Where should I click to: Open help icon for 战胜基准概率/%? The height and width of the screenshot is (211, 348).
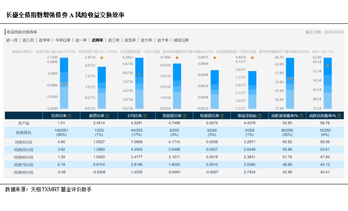[301, 116]
